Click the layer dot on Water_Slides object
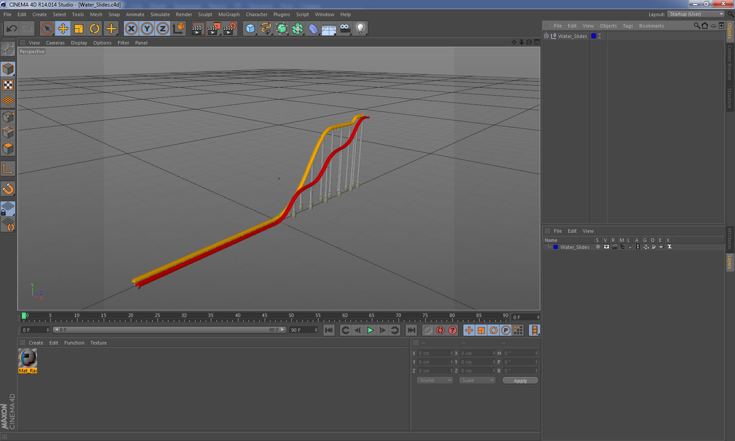The image size is (735, 441). pos(594,36)
